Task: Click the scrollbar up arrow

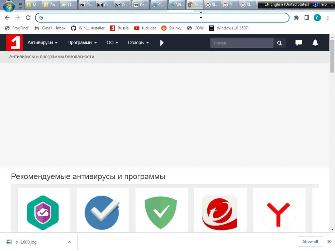Action: pos(332,37)
